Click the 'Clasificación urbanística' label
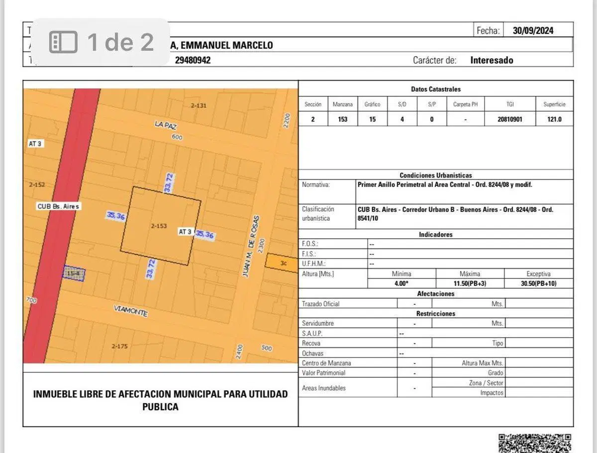Screen dimensions: 597x453 pyautogui.click(x=318, y=214)
